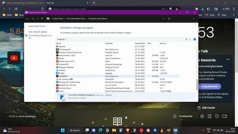Click the forward arrow in Programs and Features

click(33, 19)
